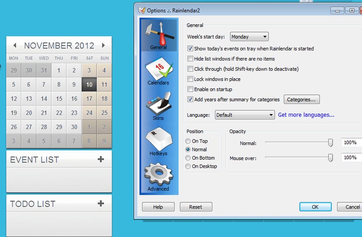This screenshot has height=237, width=362.
Task: Toggle Show today's events on tray checkbox
Action: [190, 49]
